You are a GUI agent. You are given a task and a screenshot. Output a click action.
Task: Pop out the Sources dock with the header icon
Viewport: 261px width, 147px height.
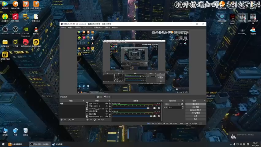(x=109, y=101)
